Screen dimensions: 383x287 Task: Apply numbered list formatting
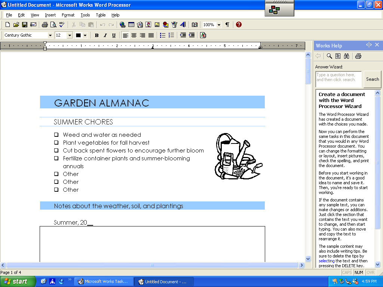click(x=171, y=35)
